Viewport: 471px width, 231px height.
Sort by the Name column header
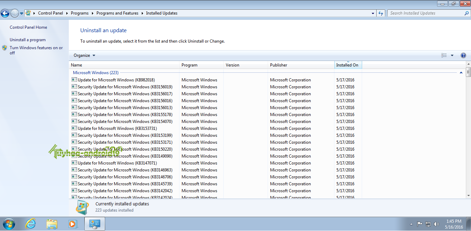point(124,65)
